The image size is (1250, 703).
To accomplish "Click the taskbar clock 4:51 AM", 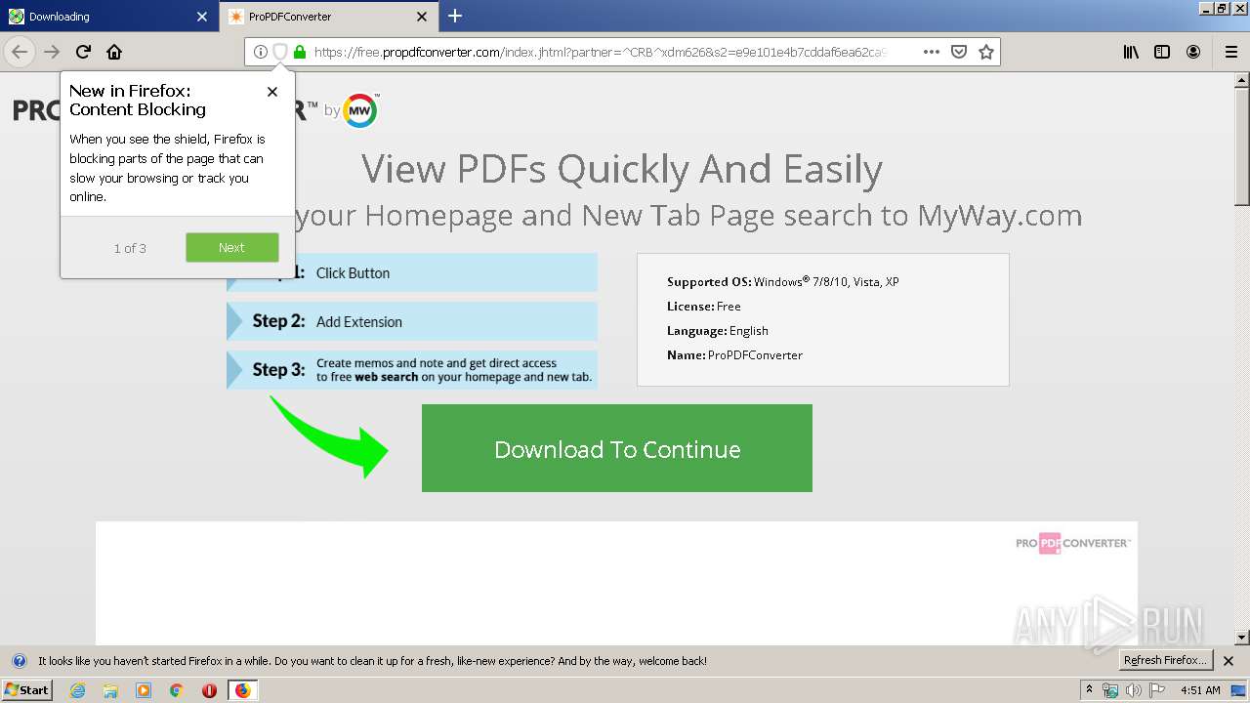I will (x=1200, y=690).
